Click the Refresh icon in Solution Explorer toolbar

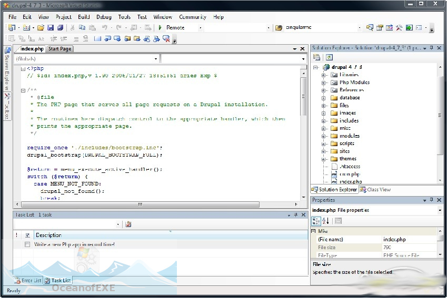tap(329, 57)
